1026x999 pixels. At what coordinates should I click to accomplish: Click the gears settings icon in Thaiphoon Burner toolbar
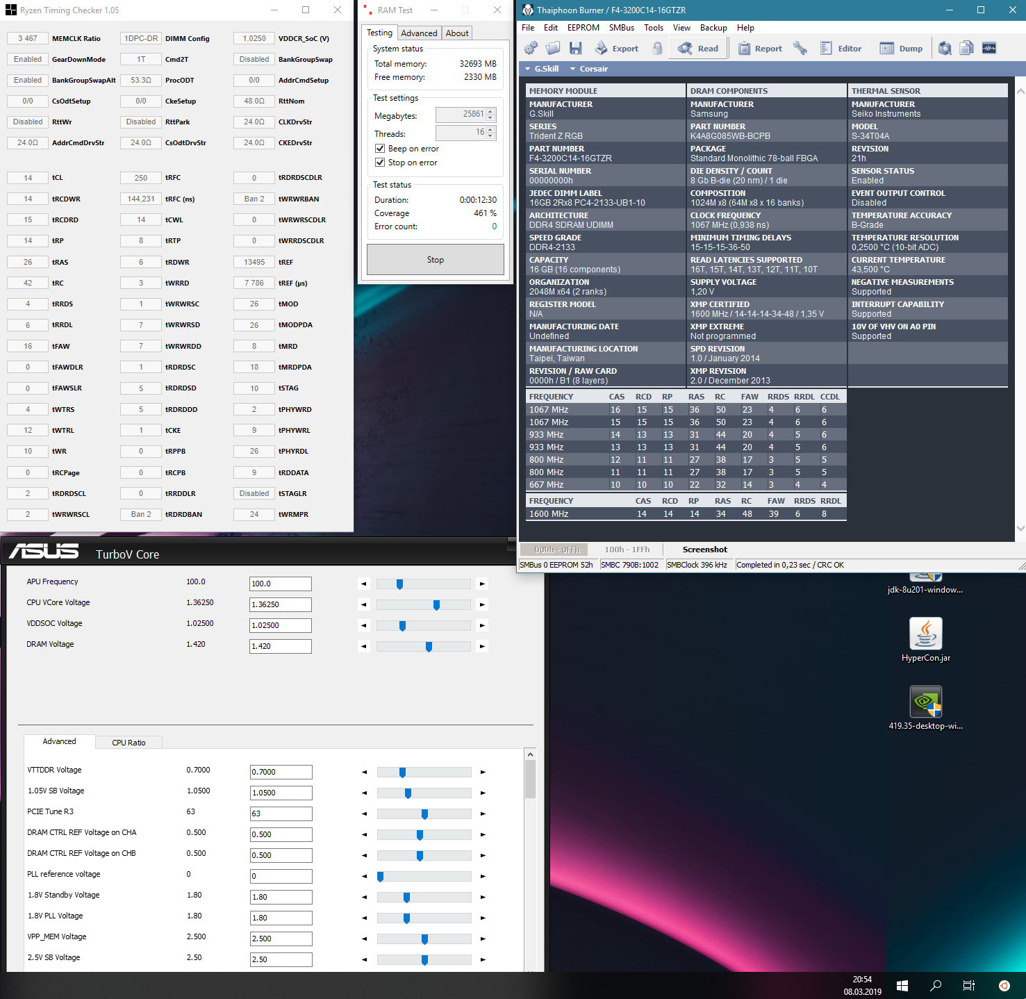click(531, 48)
